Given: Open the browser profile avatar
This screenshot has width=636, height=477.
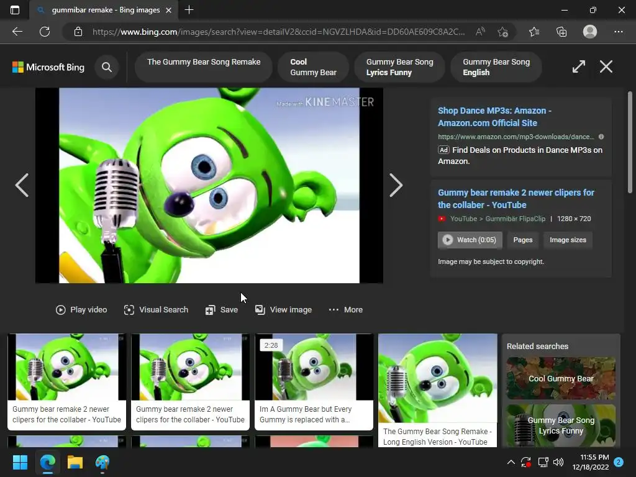Looking at the screenshot, I should point(590,32).
